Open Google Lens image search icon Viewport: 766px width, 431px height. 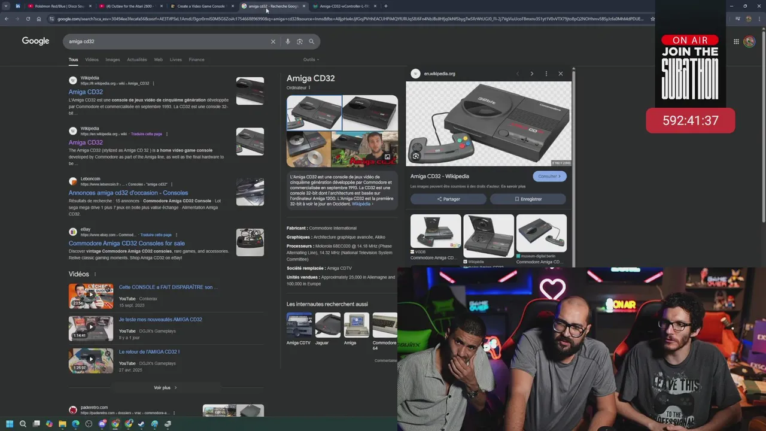point(300,41)
